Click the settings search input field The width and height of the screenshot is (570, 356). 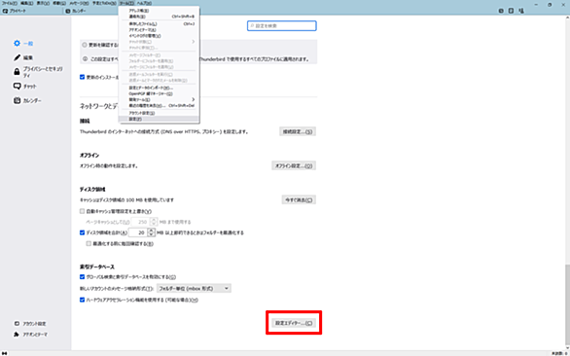[x=282, y=26]
